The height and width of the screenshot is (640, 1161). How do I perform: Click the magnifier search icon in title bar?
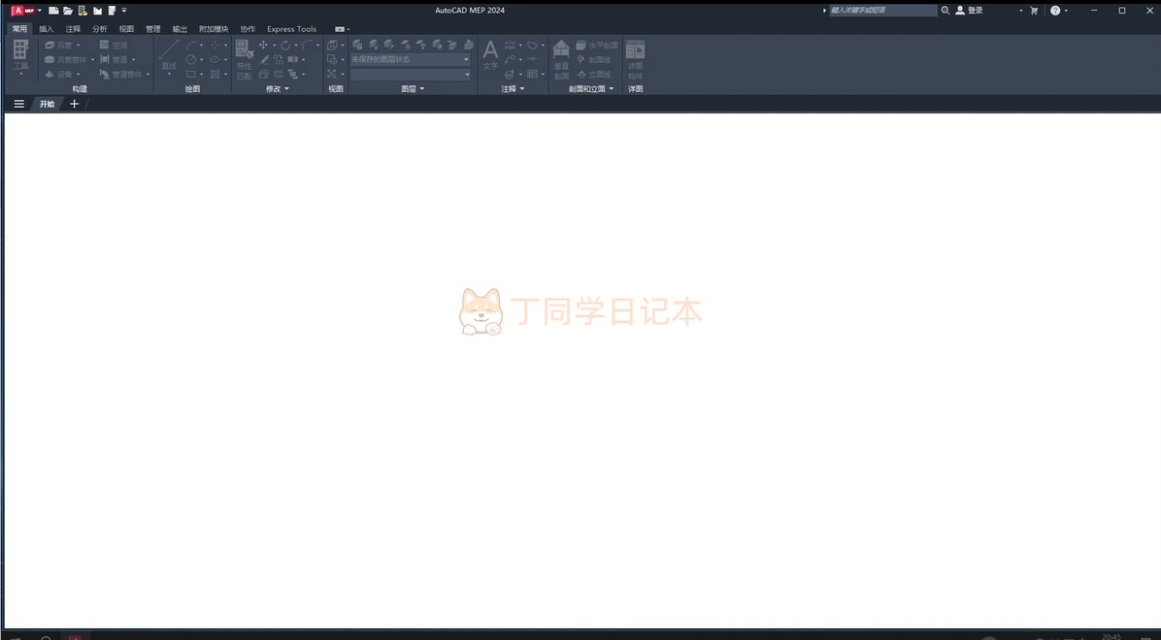945,11
